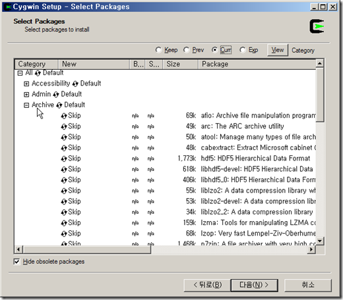The image size is (343, 300).
Task: Click the S... column header
Action: pos(154,64)
